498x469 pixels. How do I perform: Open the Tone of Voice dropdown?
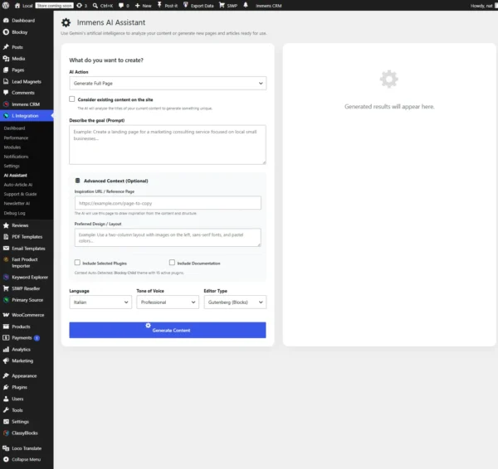(x=168, y=302)
